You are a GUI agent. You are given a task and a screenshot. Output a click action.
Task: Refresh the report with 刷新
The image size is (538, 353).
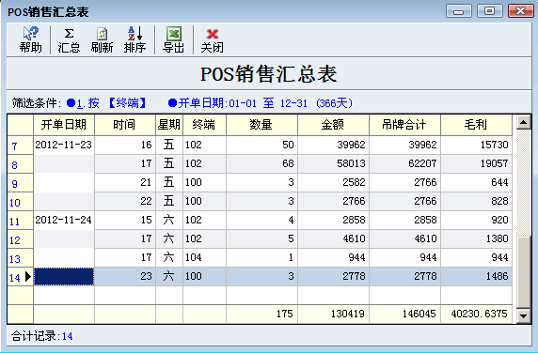click(102, 39)
